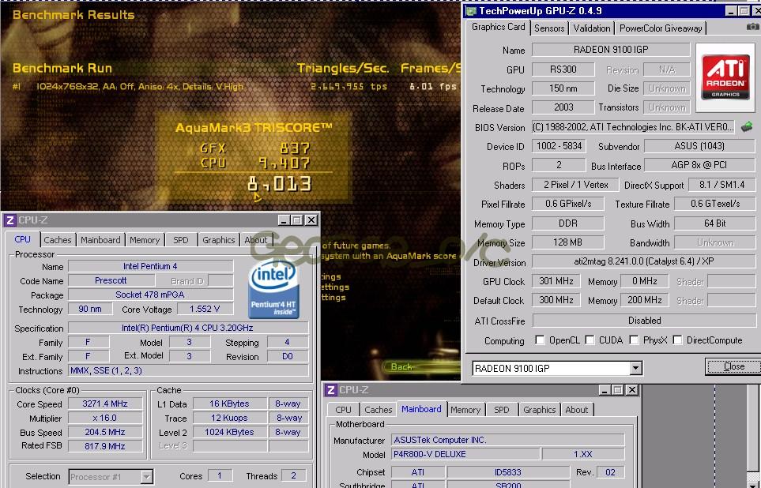Open the Memory tab in left CPU-Z window

(x=144, y=240)
